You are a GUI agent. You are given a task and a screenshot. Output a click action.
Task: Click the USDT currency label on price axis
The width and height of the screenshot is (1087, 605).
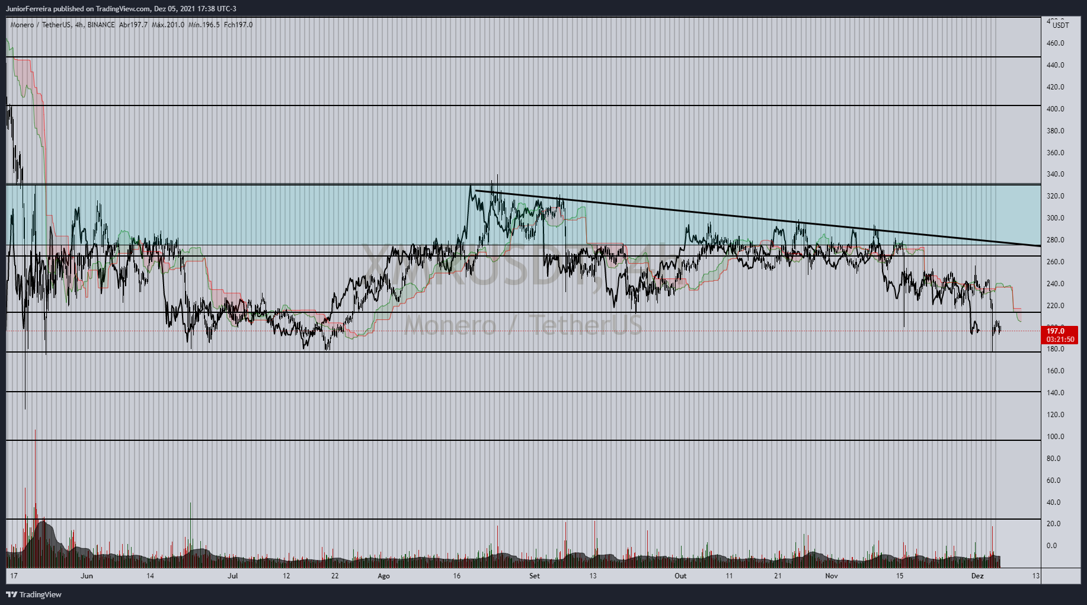point(1061,25)
